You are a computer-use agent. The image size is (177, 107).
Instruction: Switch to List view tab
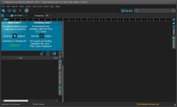[60, 55]
